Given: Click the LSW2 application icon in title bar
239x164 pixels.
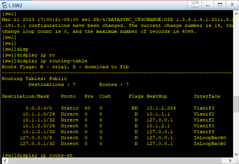Looking at the screenshot, I should 4,5.
